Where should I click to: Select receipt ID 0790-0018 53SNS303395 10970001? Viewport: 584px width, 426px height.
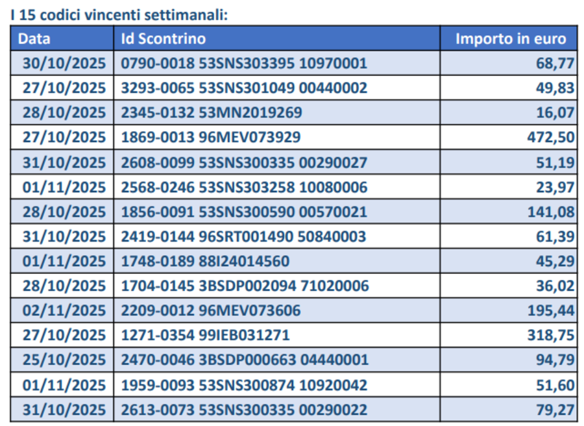[x=244, y=63]
